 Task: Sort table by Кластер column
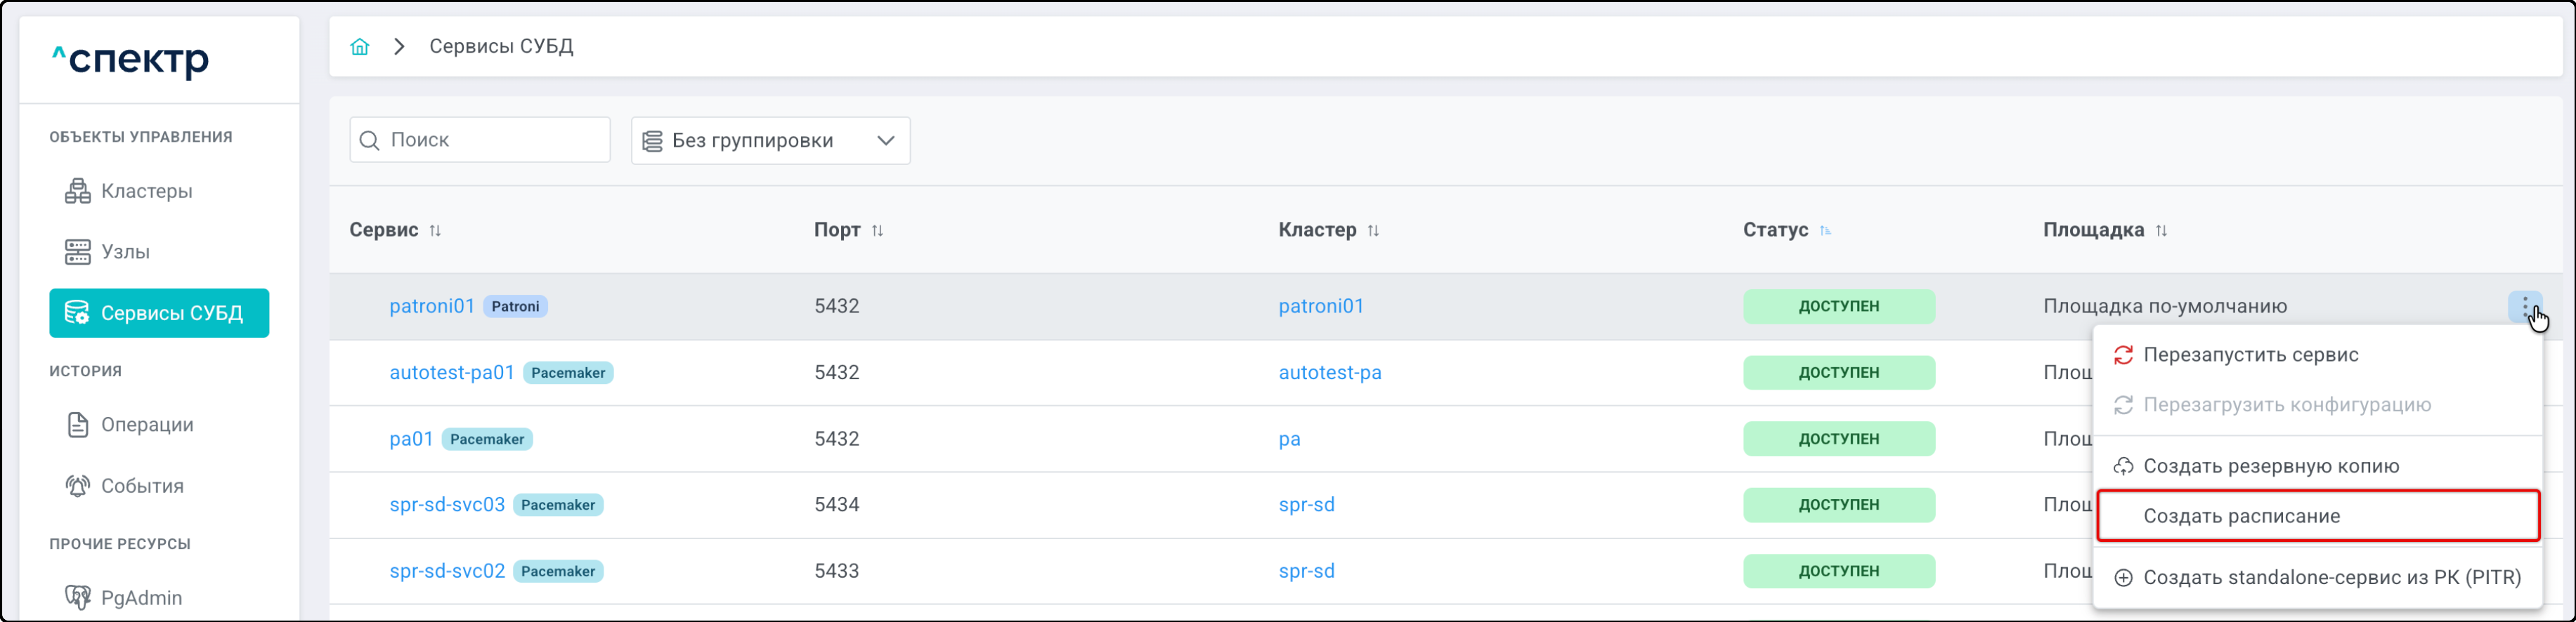(1373, 231)
